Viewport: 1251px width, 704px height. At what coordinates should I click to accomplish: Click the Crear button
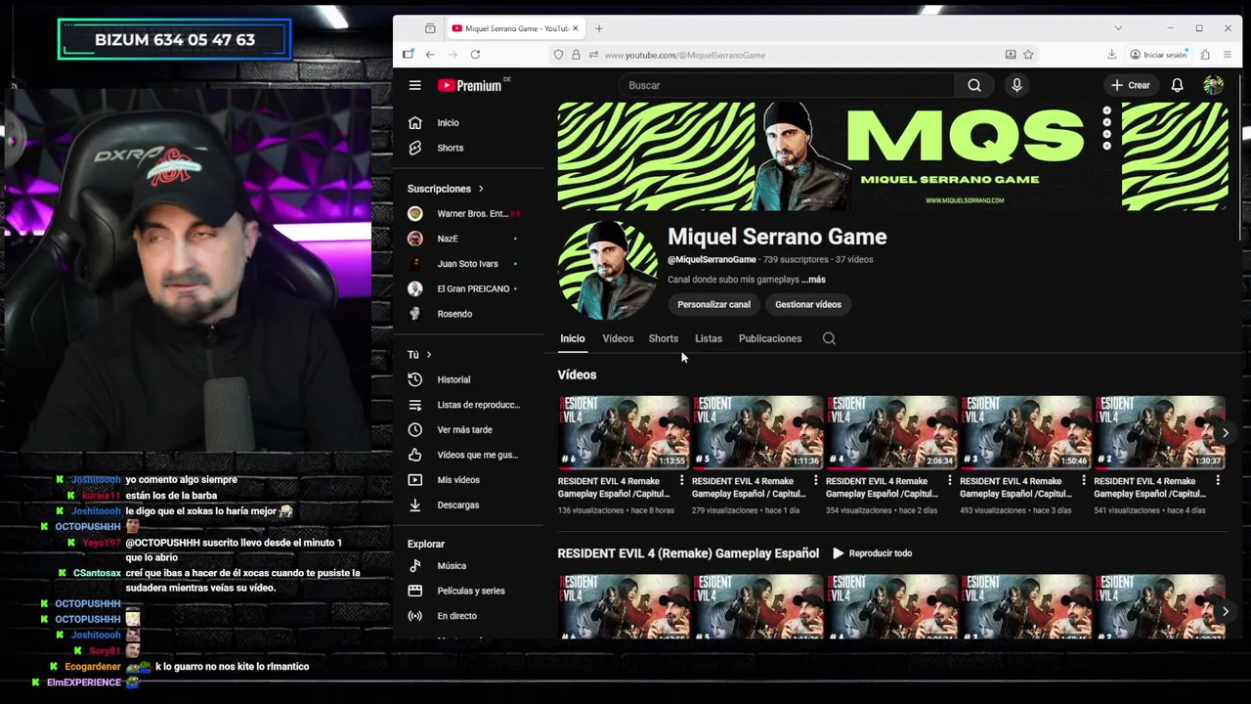[x=1131, y=85]
